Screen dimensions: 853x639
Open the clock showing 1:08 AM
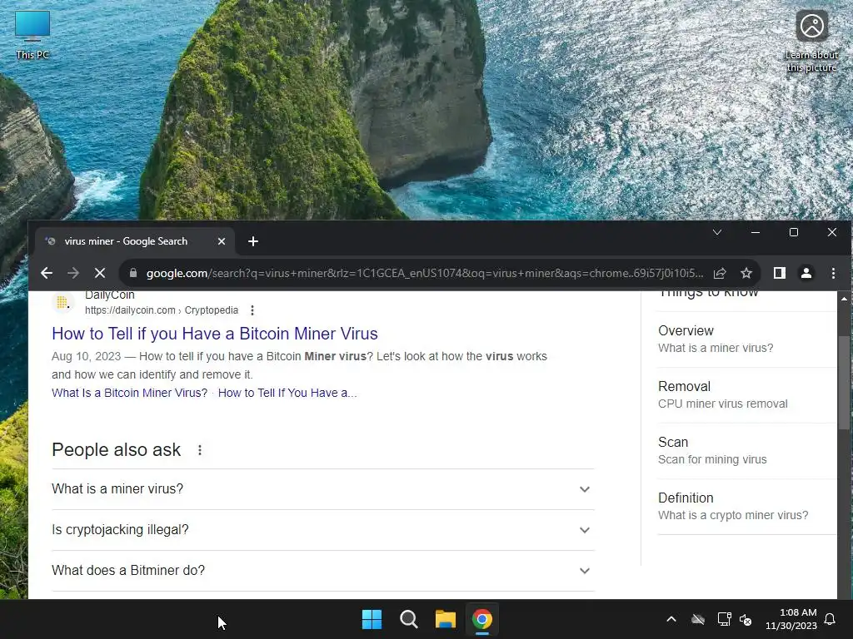pyautogui.click(x=791, y=619)
